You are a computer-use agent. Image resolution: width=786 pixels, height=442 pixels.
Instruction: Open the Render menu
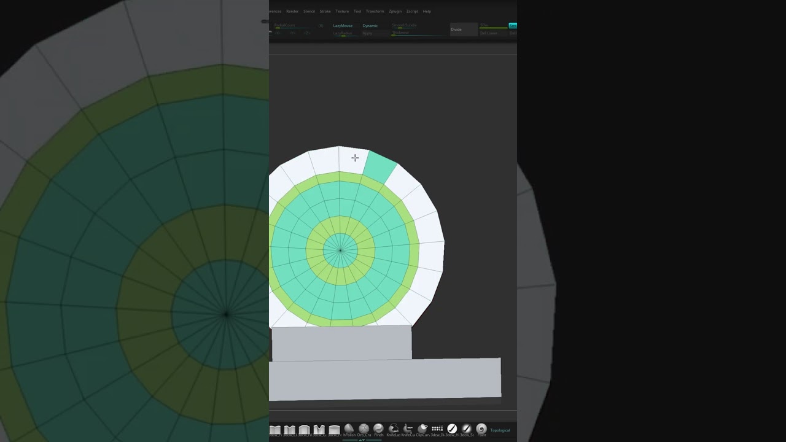292,11
